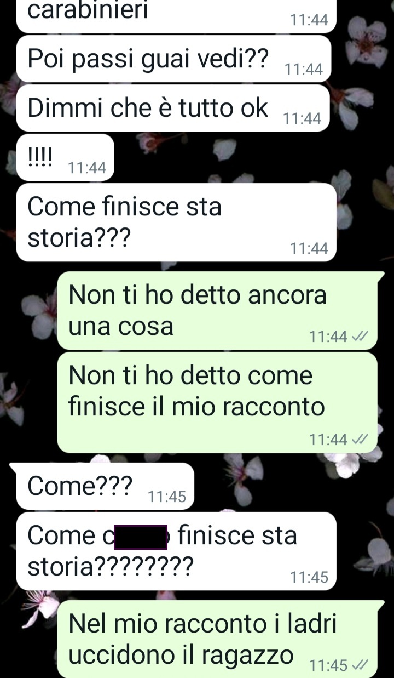Tap the timestamp on 'Dimmi che è tutto ok'
The width and height of the screenshot is (394, 678).
[303, 118]
